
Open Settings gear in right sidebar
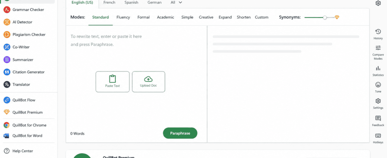click(378, 101)
